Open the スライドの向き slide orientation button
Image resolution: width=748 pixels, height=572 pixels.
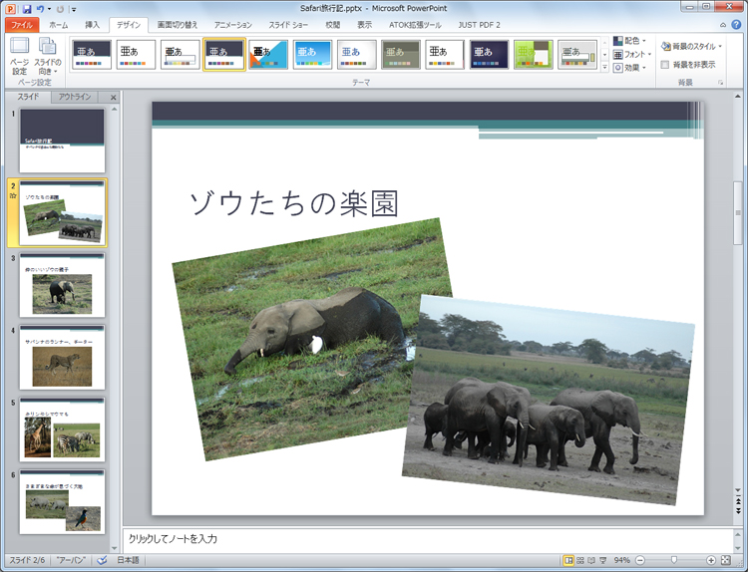pyautogui.click(x=48, y=56)
